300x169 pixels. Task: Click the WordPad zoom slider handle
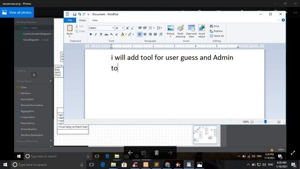tap(265, 122)
